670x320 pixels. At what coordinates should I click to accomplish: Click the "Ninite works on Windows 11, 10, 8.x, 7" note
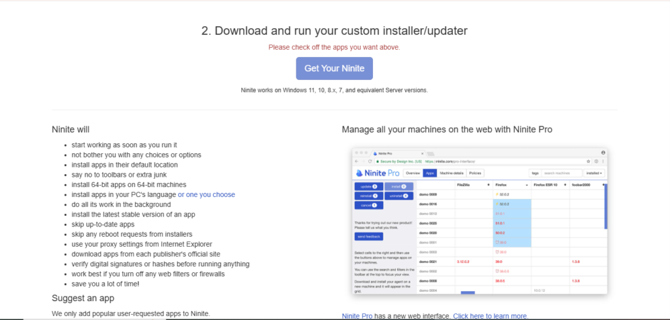(334, 90)
